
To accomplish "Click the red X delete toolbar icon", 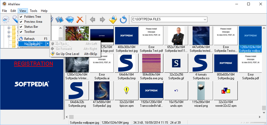I will point(80,20).
